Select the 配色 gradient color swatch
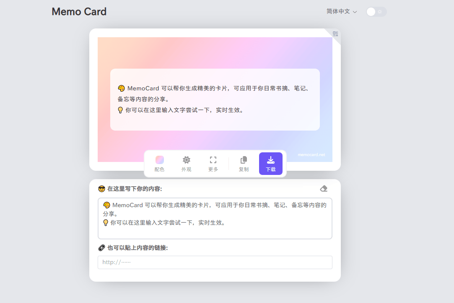This screenshot has height=303, width=454. point(159,159)
